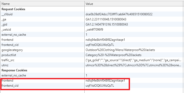Click the Name column header
The width and height of the screenshot is (184, 93).
coord(43,4)
